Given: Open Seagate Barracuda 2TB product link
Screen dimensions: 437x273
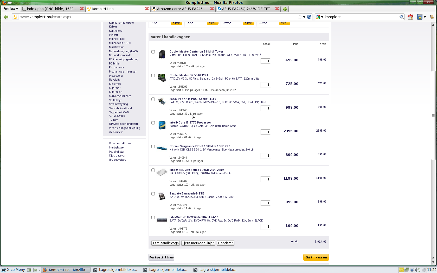Looking at the screenshot, I should [187, 194].
